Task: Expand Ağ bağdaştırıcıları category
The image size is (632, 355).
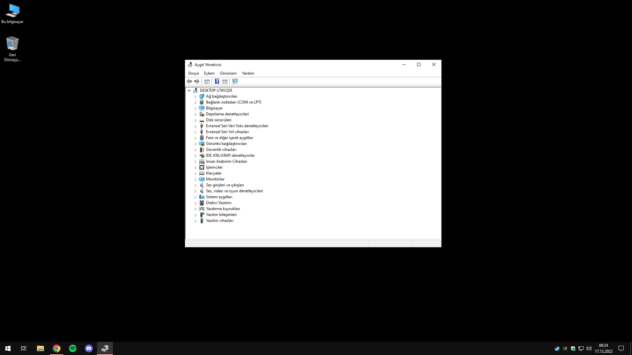Action: pyautogui.click(x=195, y=96)
